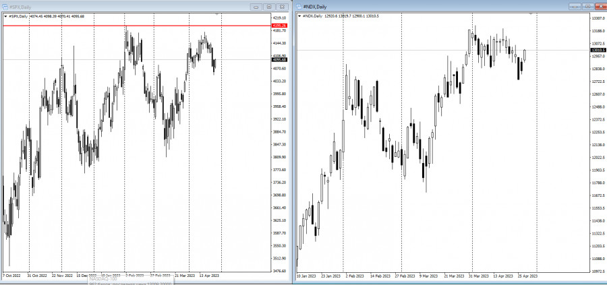
Task: Click NDX price axis label 11903.5
Action: (598, 170)
